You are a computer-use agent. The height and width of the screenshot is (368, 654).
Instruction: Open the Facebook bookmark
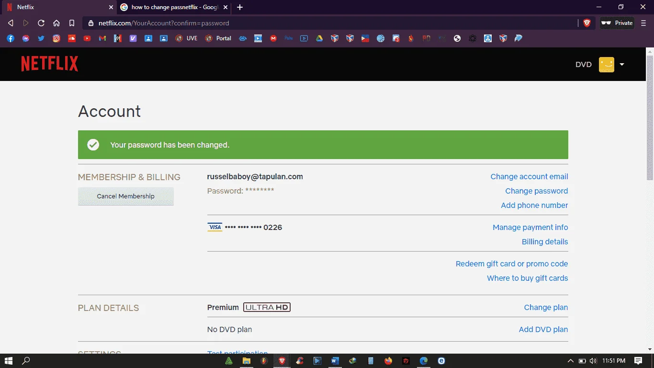11,38
